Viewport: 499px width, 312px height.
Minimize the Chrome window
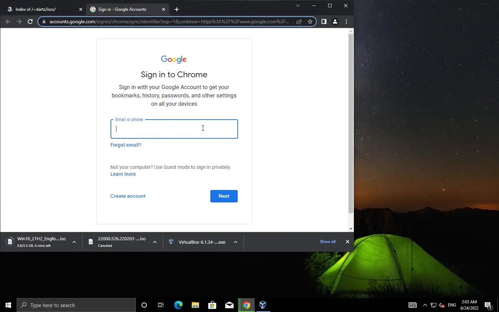(x=314, y=6)
